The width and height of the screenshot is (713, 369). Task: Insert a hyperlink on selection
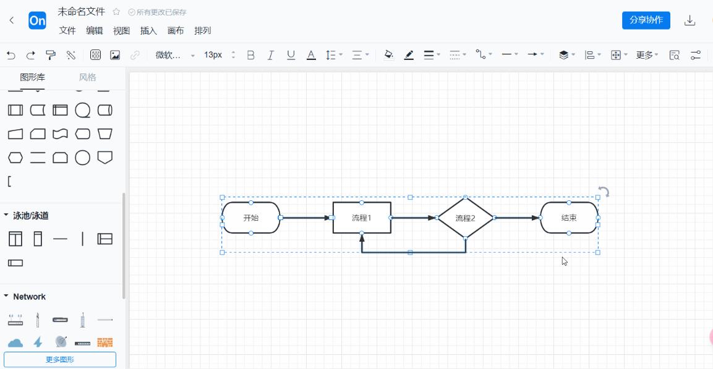(x=135, y=55)
